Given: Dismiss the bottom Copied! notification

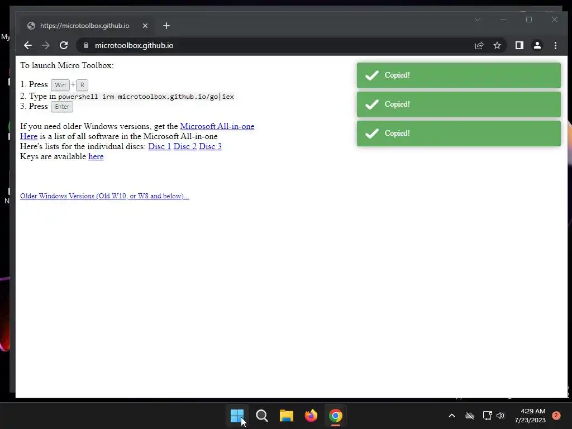Looking at the screenshot, I should click(459, 134).
